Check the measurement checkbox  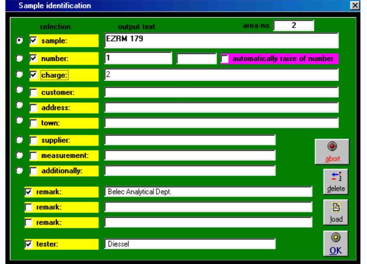click(x=33, y=155)
